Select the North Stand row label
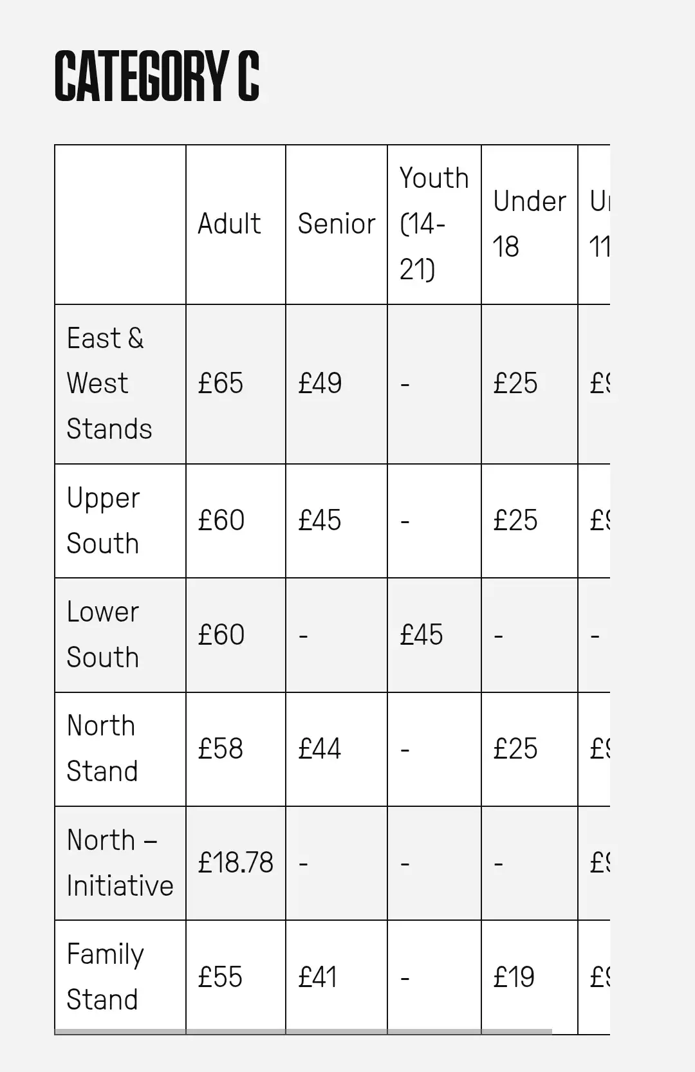 pyautogui.click(x=102, y=748)
